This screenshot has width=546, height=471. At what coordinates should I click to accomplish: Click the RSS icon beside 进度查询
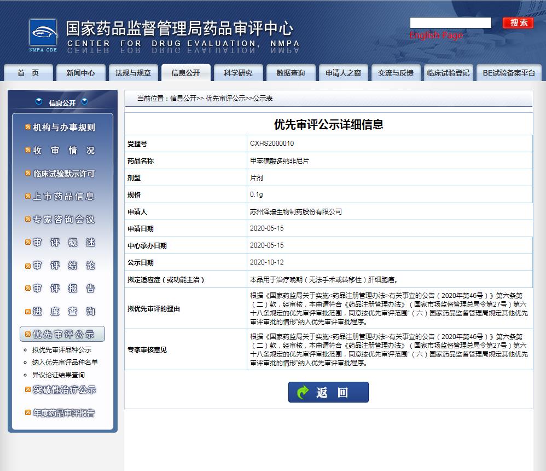click(x=28, y=311)
